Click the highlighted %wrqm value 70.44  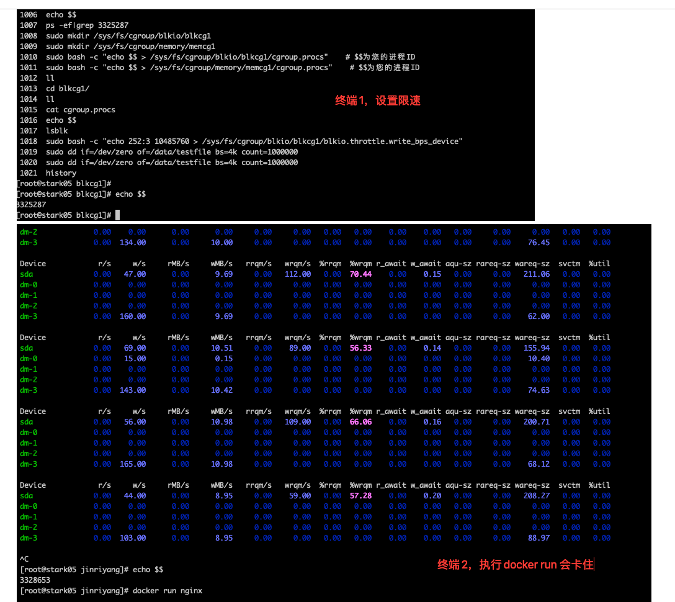(x=360, y=274)
